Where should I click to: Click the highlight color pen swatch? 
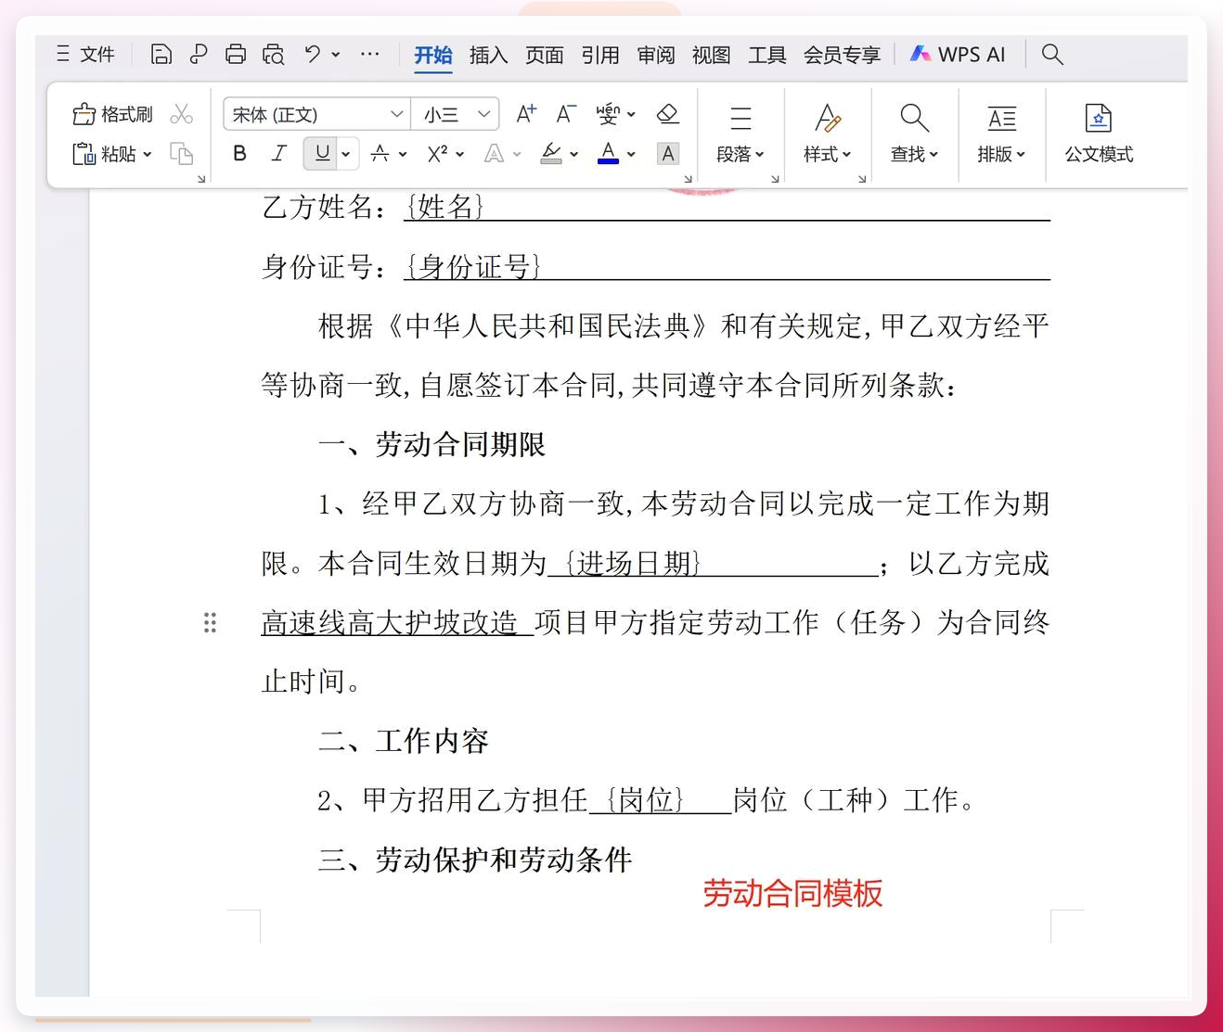pos(551,154)
